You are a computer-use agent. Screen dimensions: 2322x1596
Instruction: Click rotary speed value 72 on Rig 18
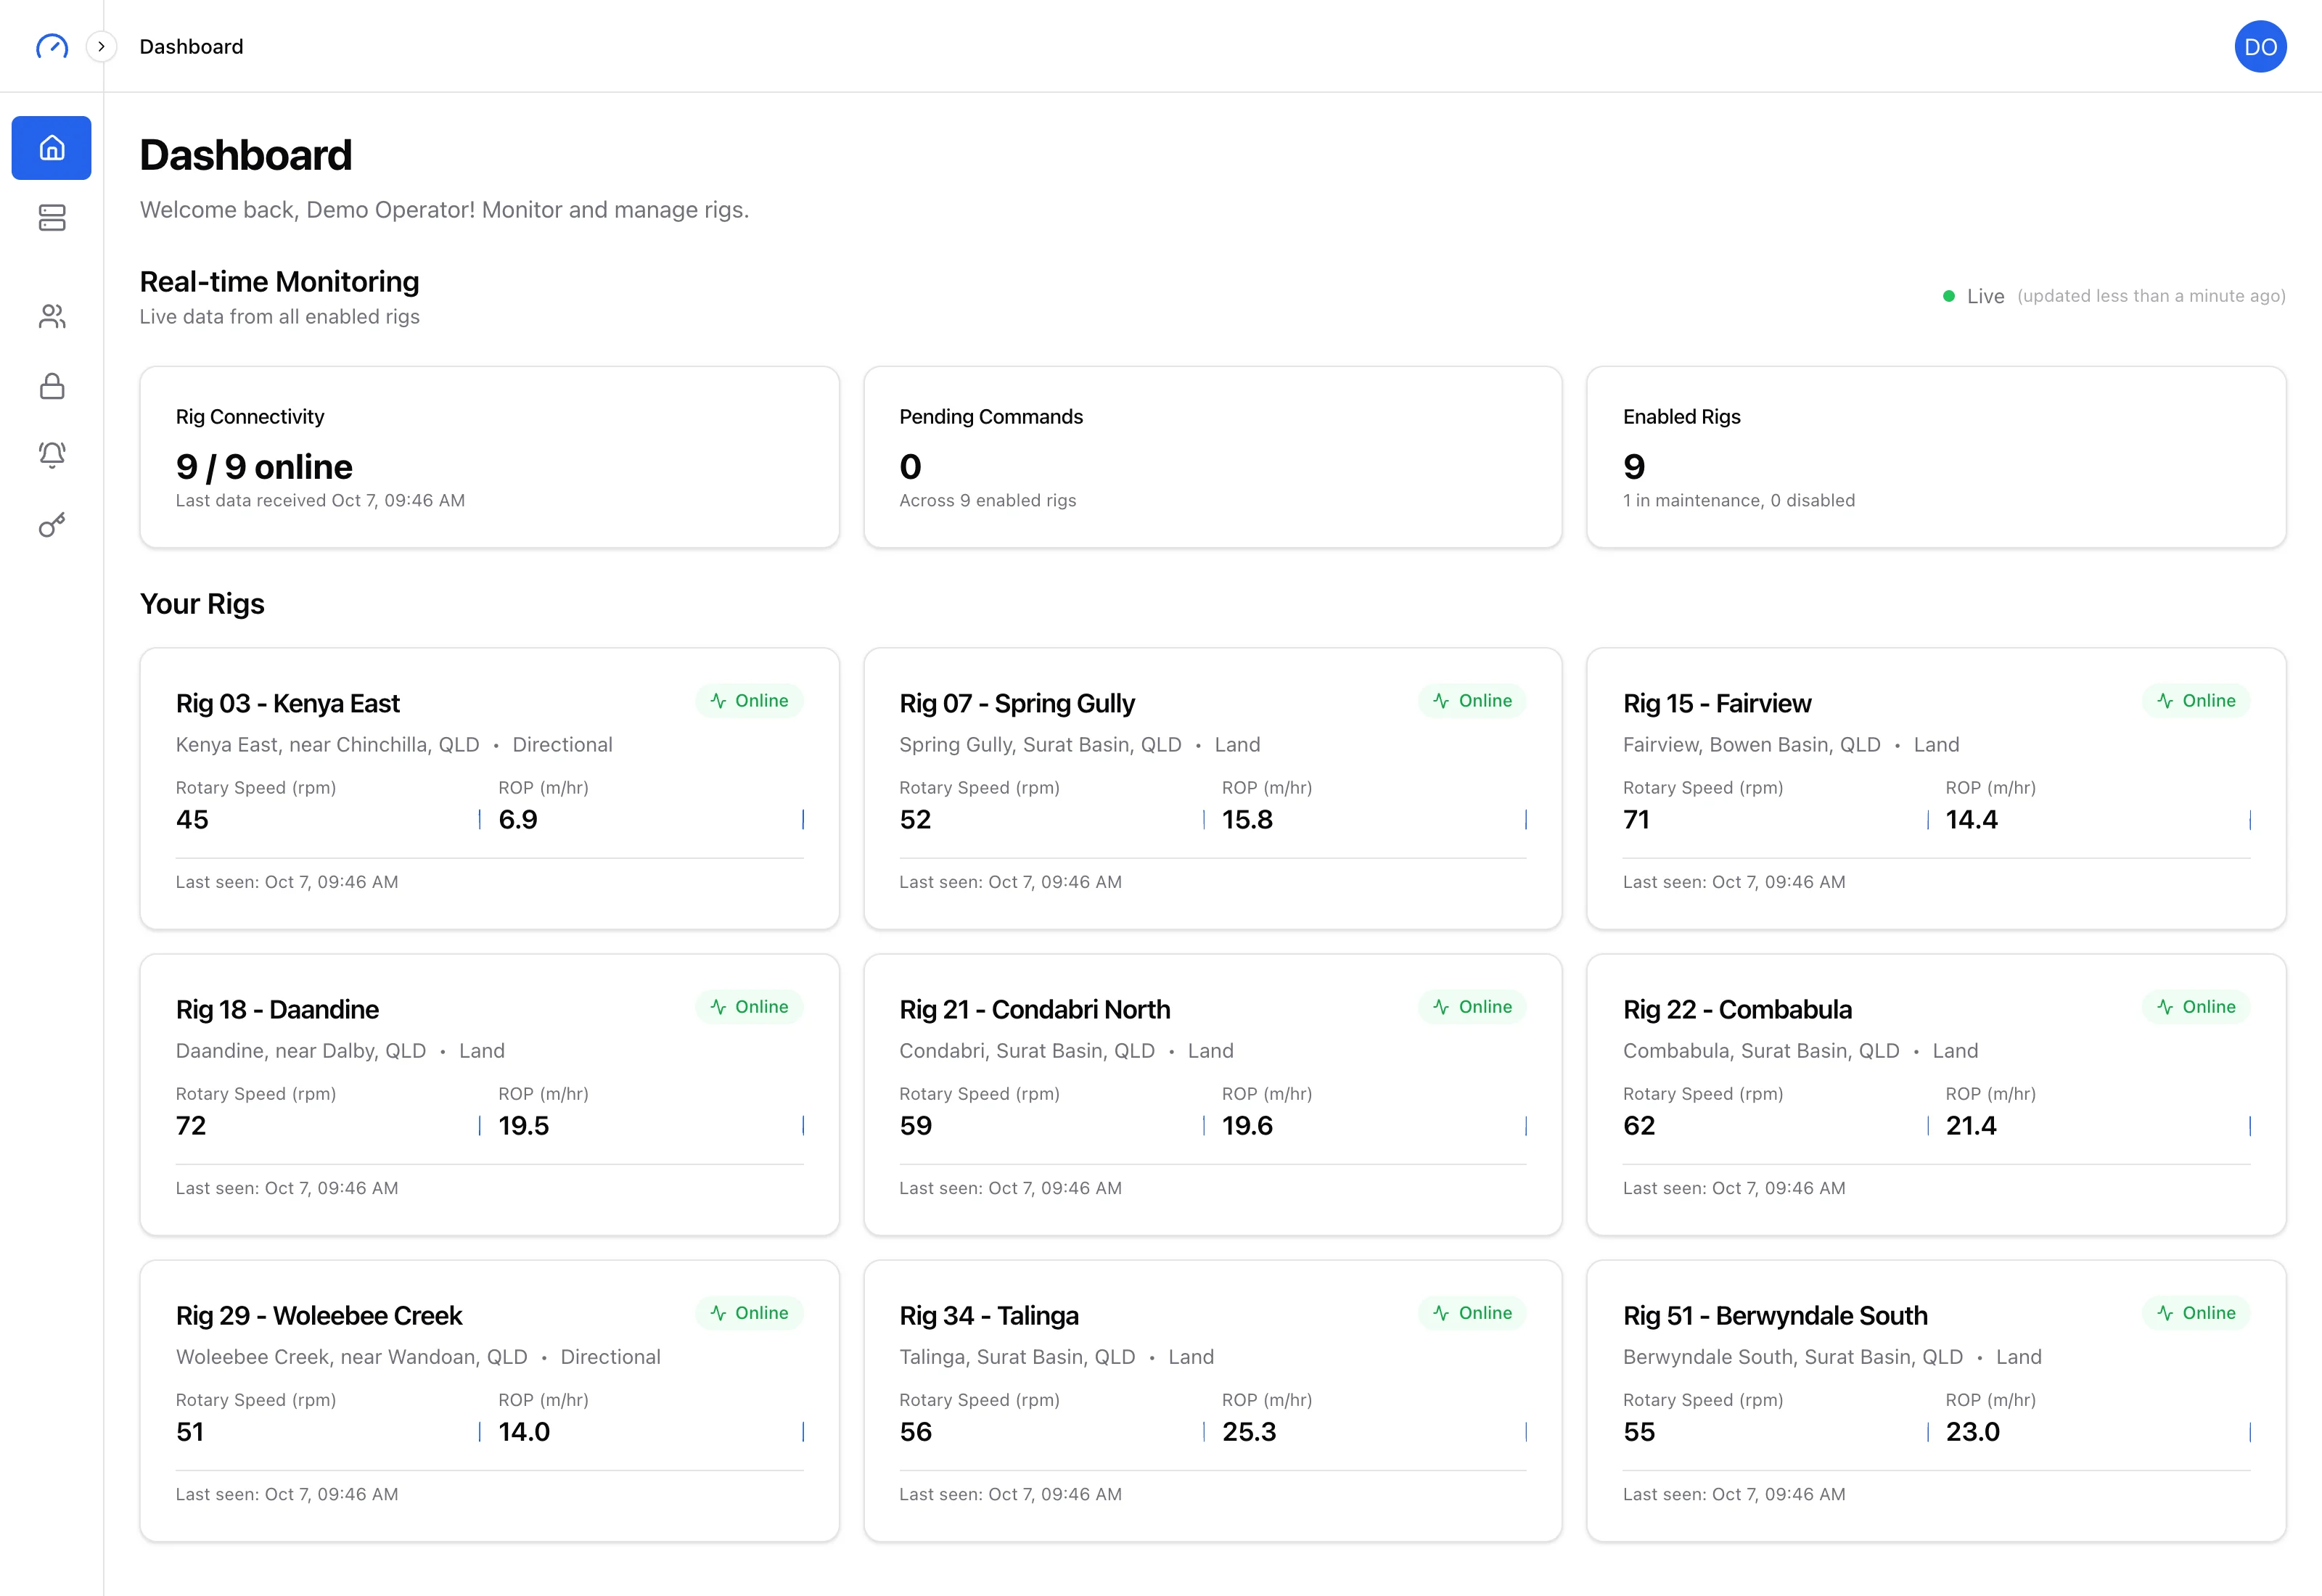[x=191, y=1126]
